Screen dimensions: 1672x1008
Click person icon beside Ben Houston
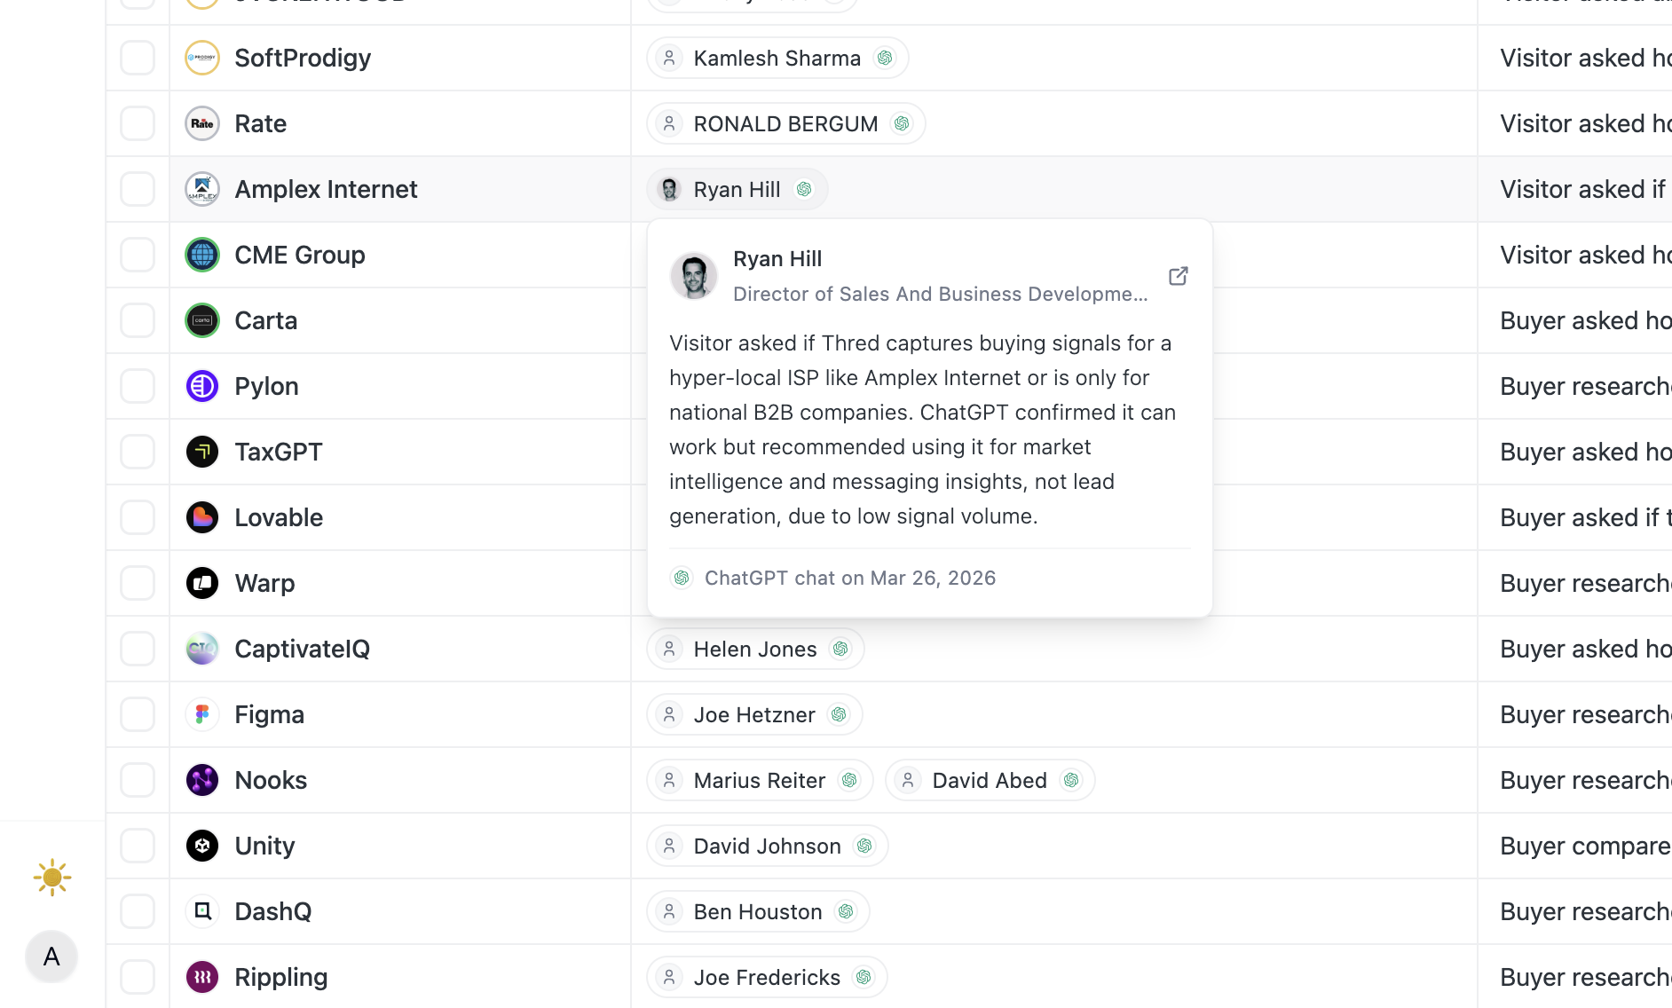pyautogui.click(x=670, y=911)
